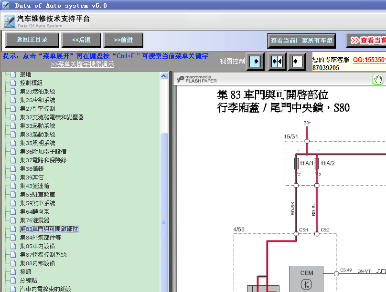The image size is (386, 292).
Task: Open 集35照明系統 in the tree
Action: coord(38,143)
